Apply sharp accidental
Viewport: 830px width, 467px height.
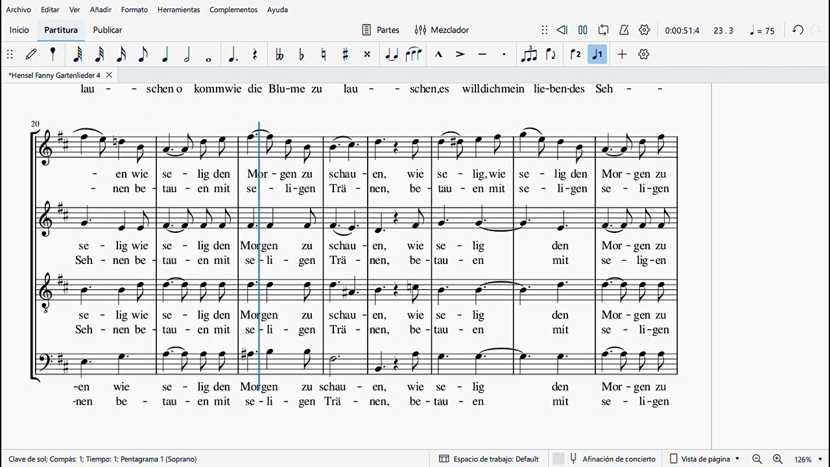345,54
